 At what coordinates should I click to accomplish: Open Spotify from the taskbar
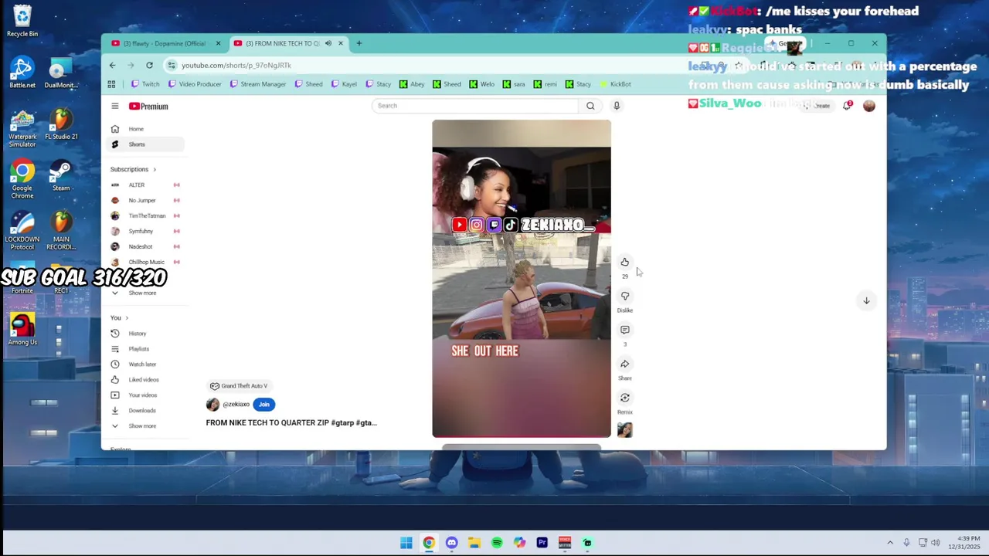tap(497, 543)
